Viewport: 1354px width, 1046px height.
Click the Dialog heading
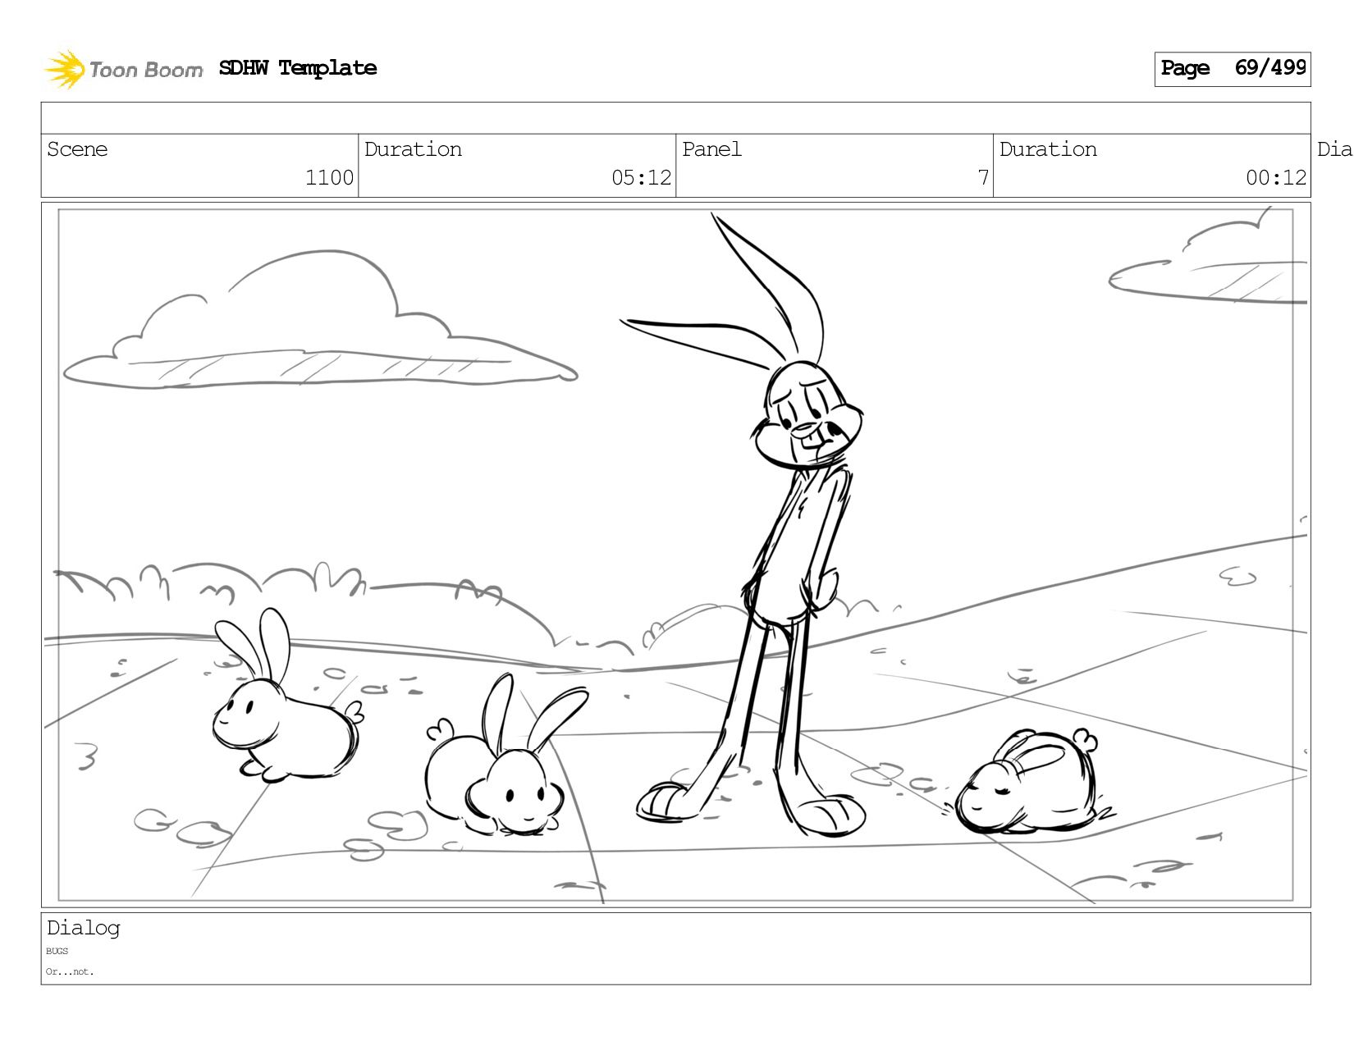click(84, 928)
